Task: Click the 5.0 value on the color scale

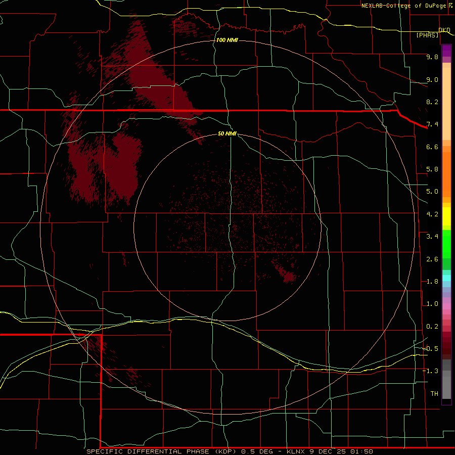Action: pos(432,192)
